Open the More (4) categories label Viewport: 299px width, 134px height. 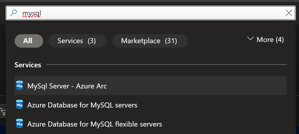[270, 40]
